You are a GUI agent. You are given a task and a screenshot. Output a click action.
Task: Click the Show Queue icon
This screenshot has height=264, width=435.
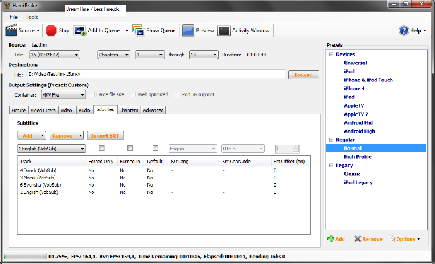click(138, 31)
